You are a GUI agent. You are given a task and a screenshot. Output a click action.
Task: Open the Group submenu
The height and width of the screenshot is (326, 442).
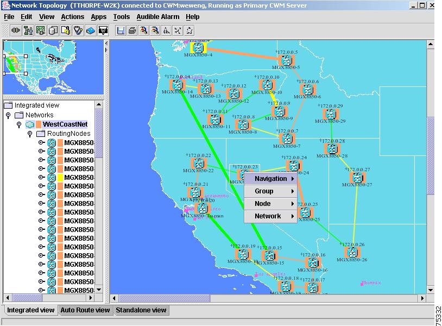click(x=270, y=191)
